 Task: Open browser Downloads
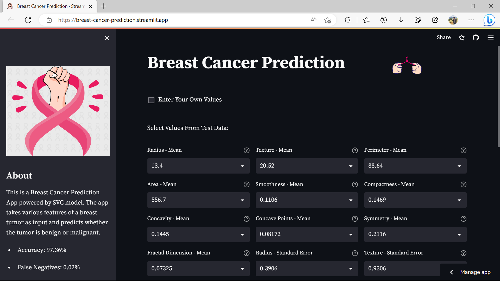(x=401, y=20)
